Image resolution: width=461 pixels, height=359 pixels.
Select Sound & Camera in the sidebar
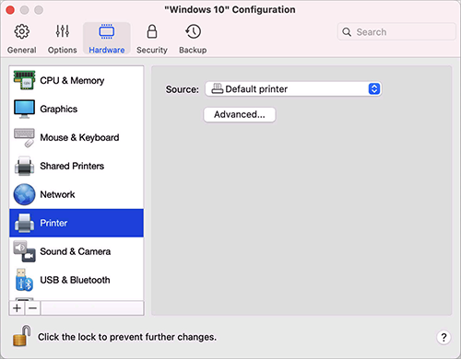pos(77,251)
